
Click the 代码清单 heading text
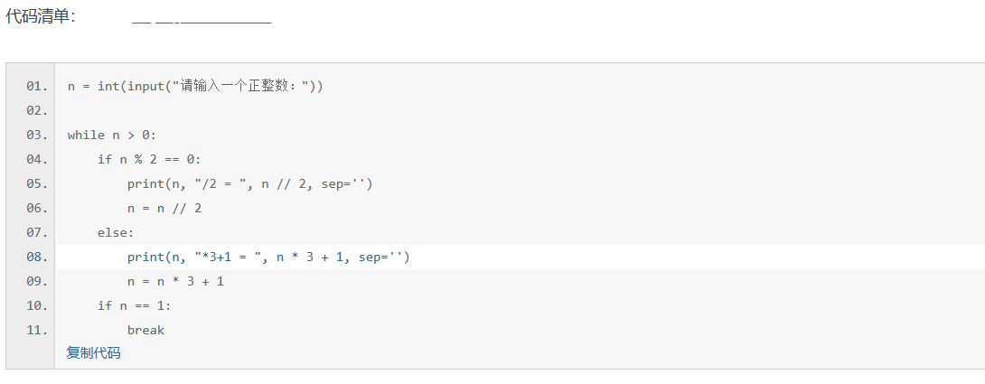point(41,16)
